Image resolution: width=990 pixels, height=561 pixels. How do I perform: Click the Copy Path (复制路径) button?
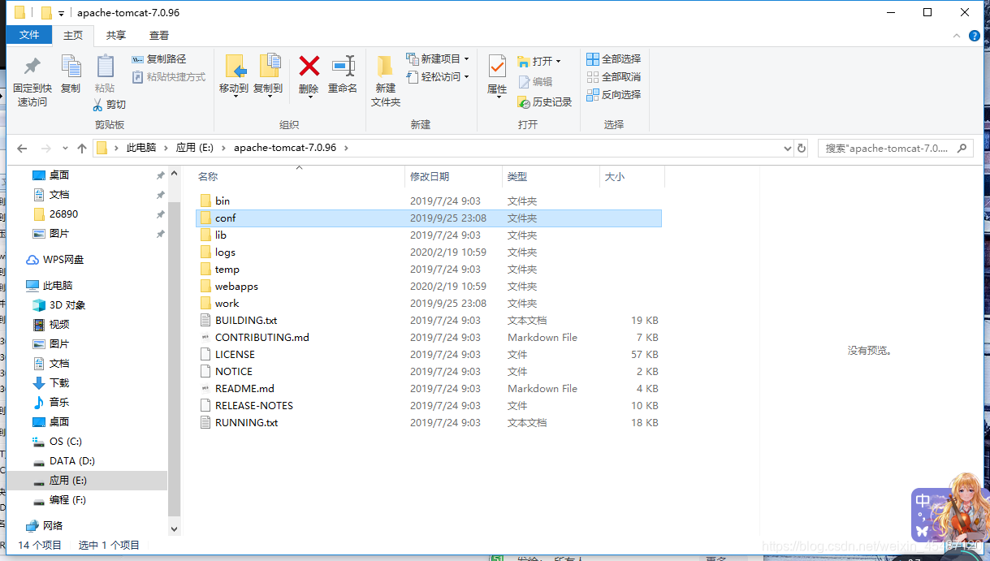[159, 59]
